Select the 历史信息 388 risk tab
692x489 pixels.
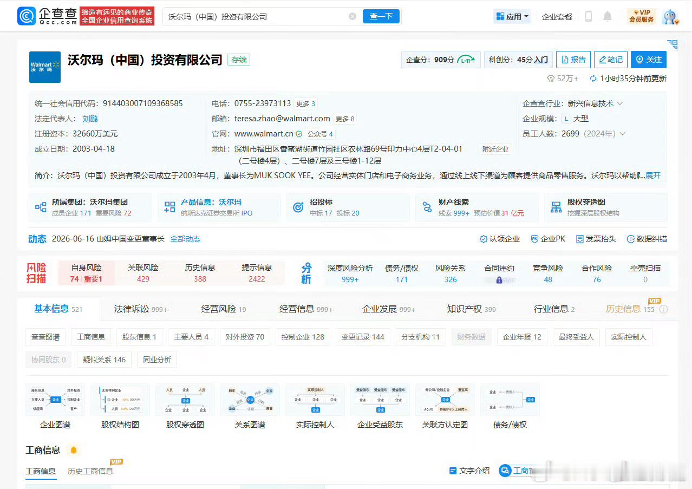coord(200,273)
